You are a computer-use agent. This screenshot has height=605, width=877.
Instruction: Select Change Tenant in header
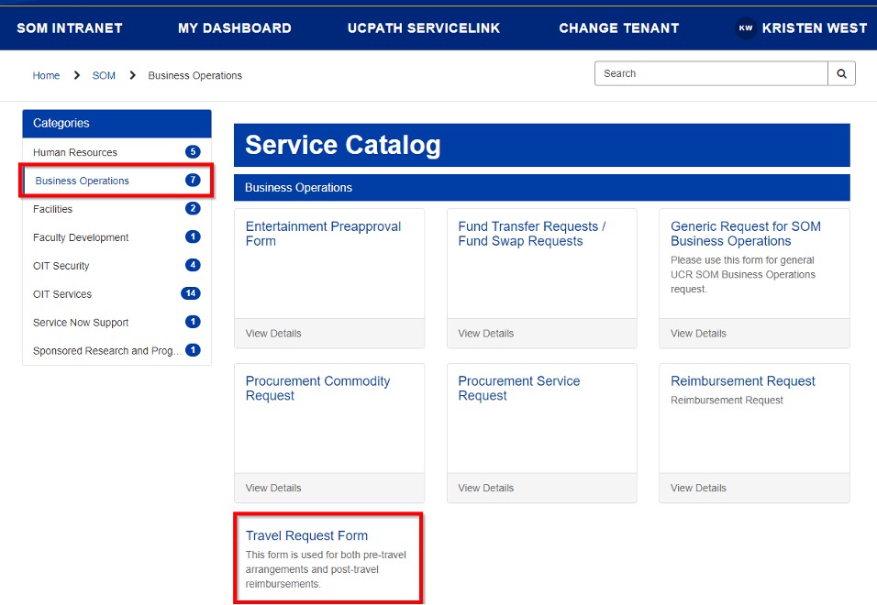click(x=619, y=28)
